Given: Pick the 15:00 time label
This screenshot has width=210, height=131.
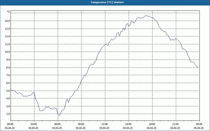Looking at the screenshot, I should 128,124.
